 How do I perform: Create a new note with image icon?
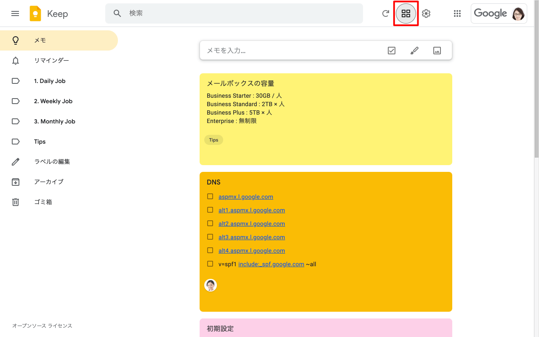click(x=437, y=51)
